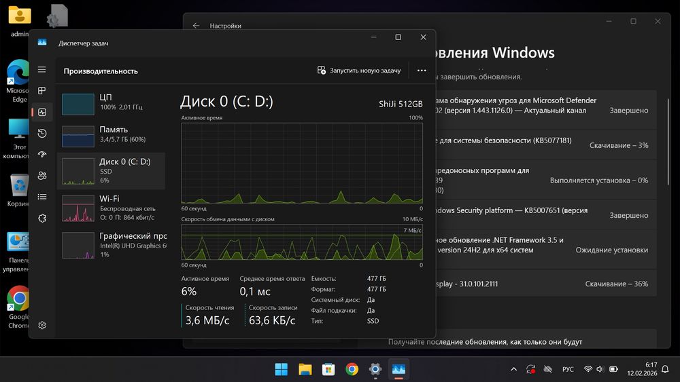Select the Wi-Fi performance item

pyautogui.click(x=112, y=208)
